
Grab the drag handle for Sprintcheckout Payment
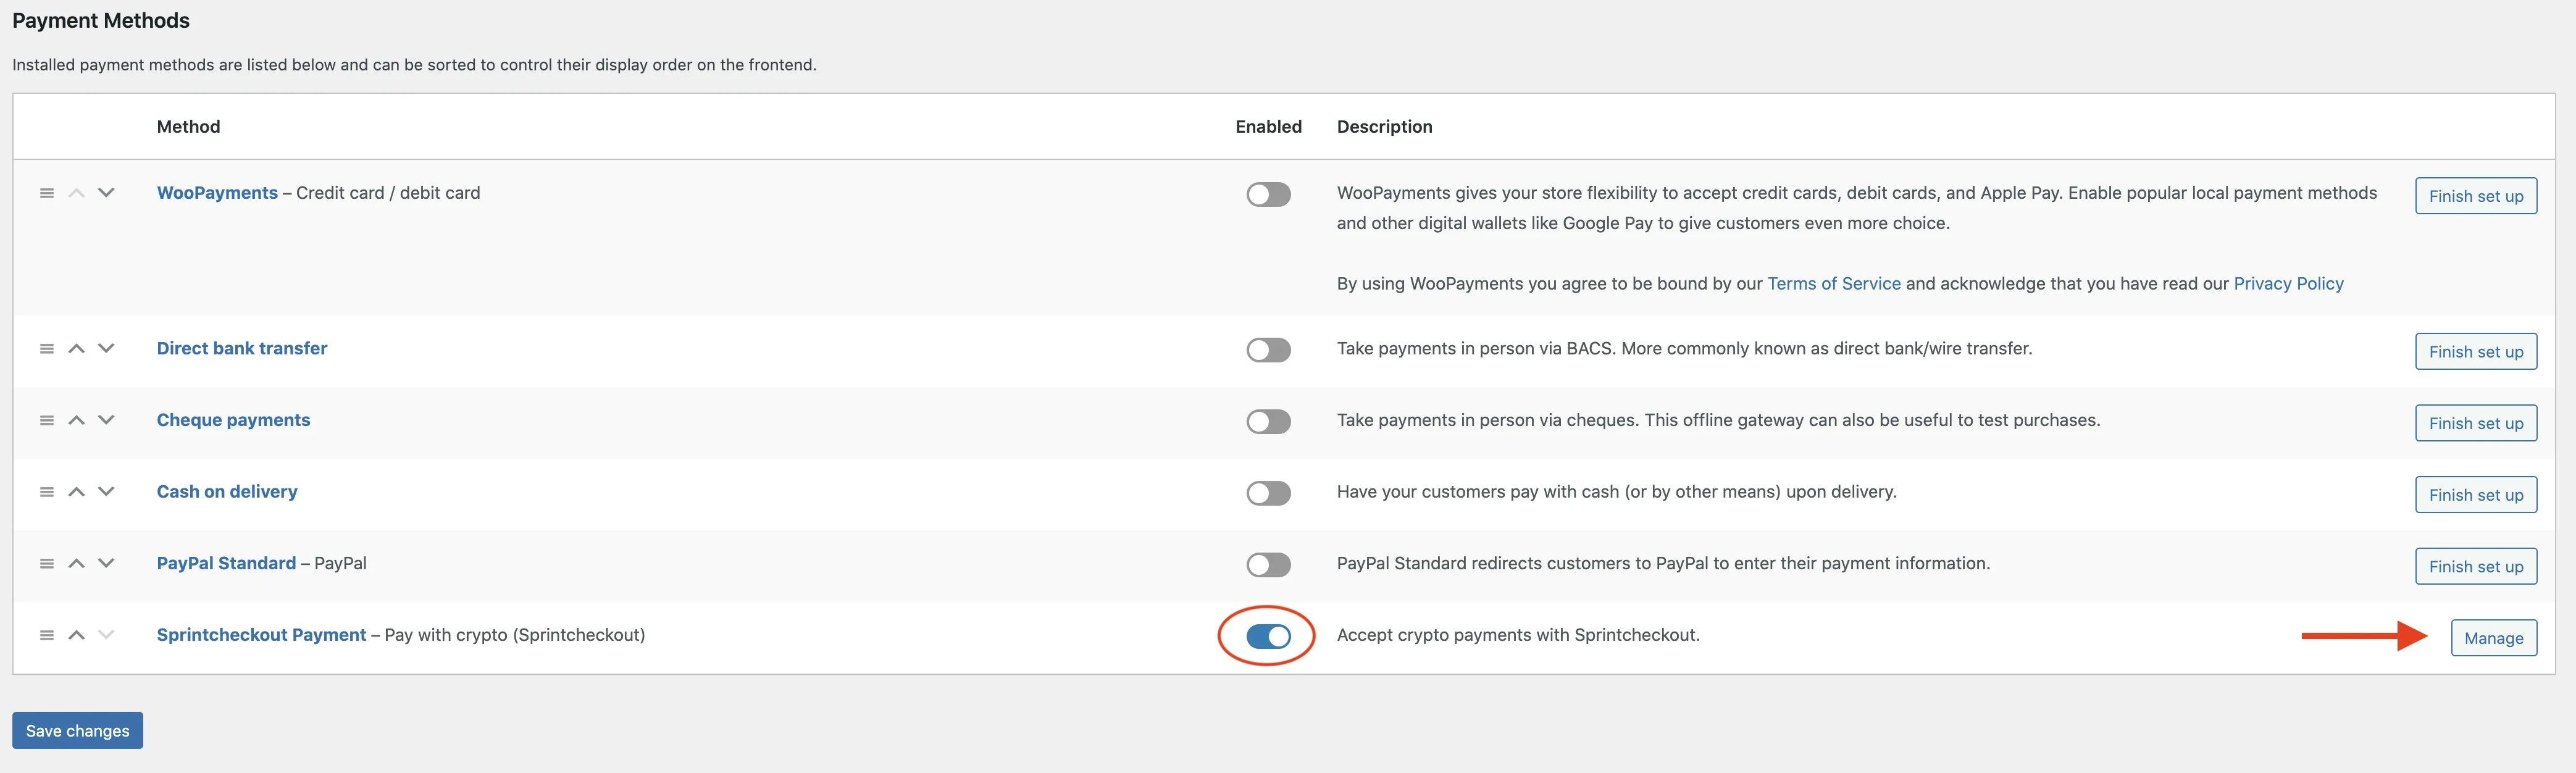tap(46, 635)
